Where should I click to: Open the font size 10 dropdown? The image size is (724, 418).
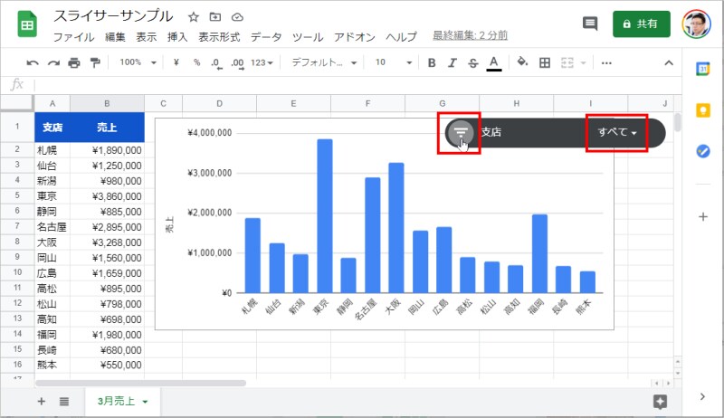click(x=393, y=62)
